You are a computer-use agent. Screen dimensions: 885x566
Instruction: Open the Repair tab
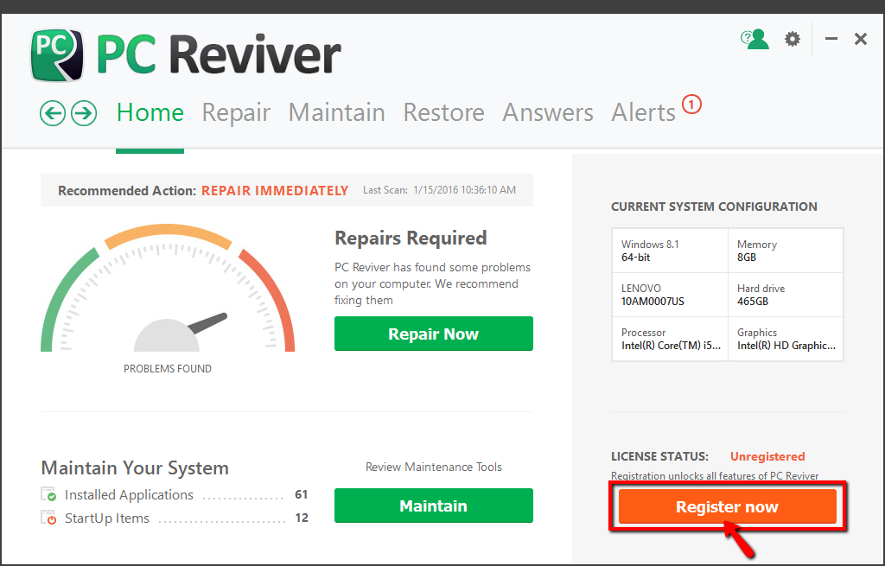[236, 112]
